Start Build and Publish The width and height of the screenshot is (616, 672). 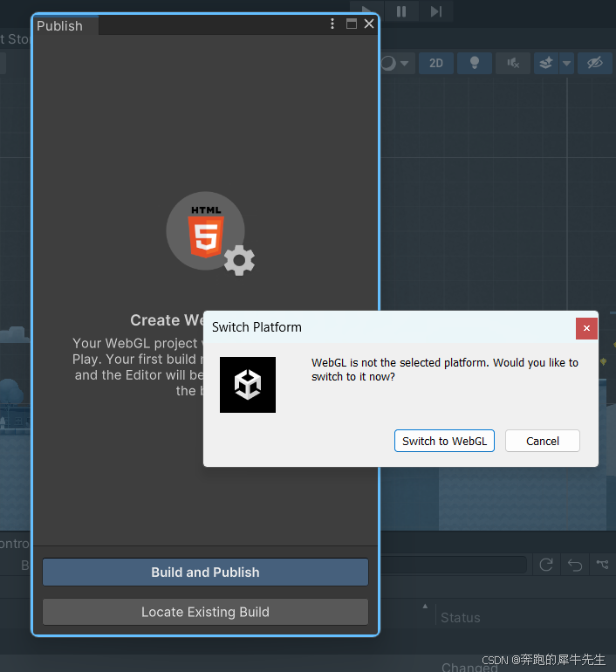point(205,573)
